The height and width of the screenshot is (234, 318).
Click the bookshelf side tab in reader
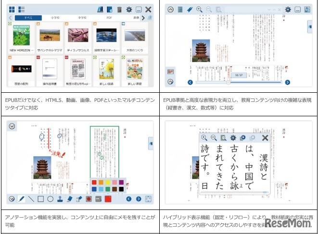(x=310, y=26)
